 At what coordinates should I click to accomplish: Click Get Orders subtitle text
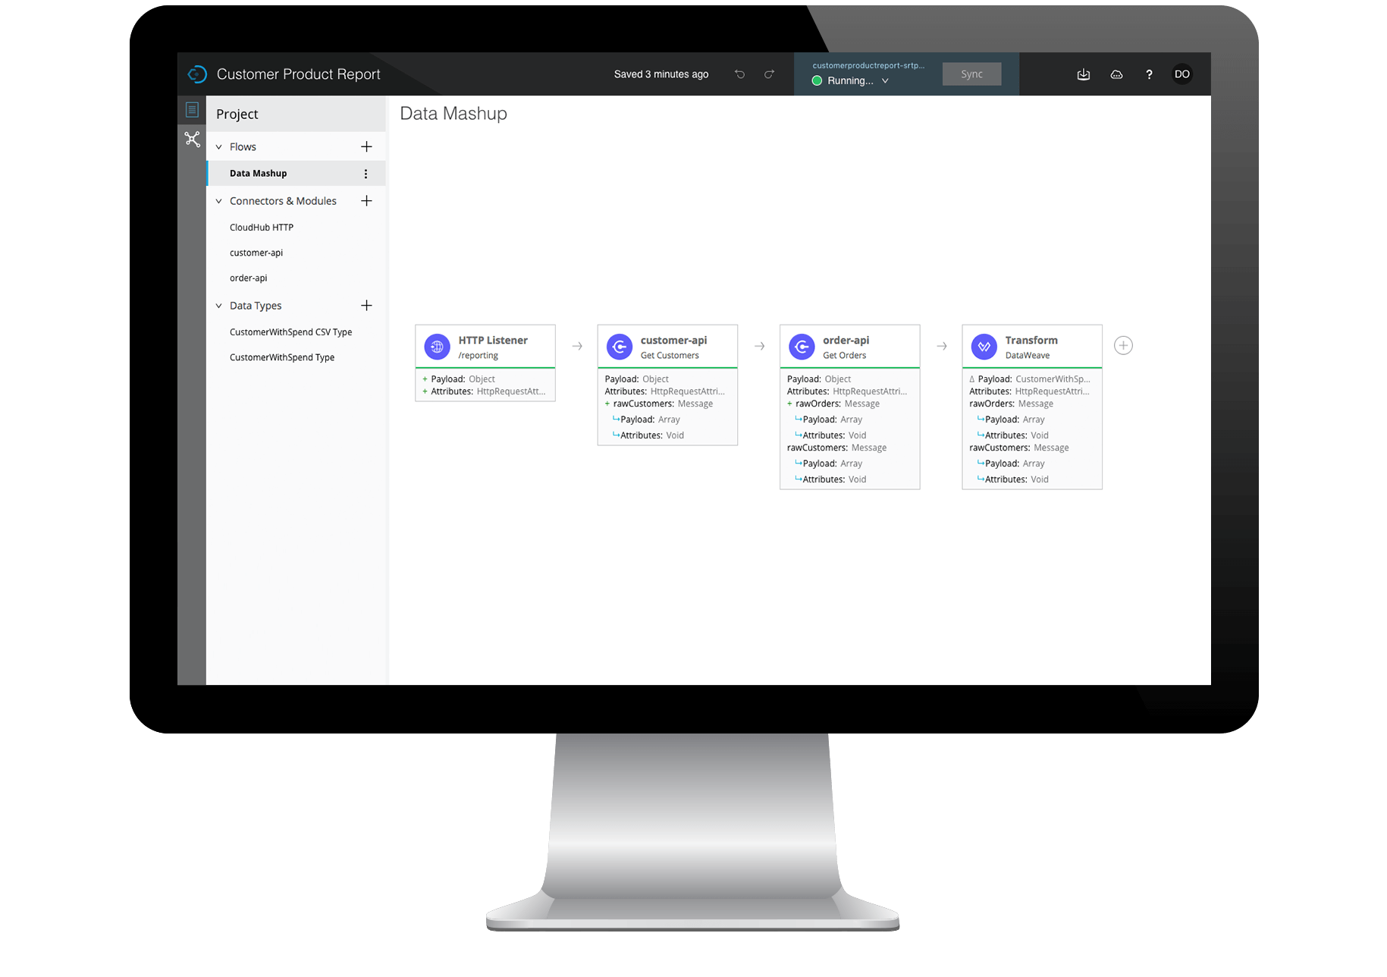pyautogui.click(x=843, y=356)
